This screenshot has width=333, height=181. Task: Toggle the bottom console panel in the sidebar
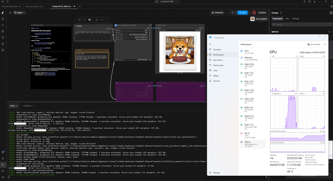[x=3, y=165]
